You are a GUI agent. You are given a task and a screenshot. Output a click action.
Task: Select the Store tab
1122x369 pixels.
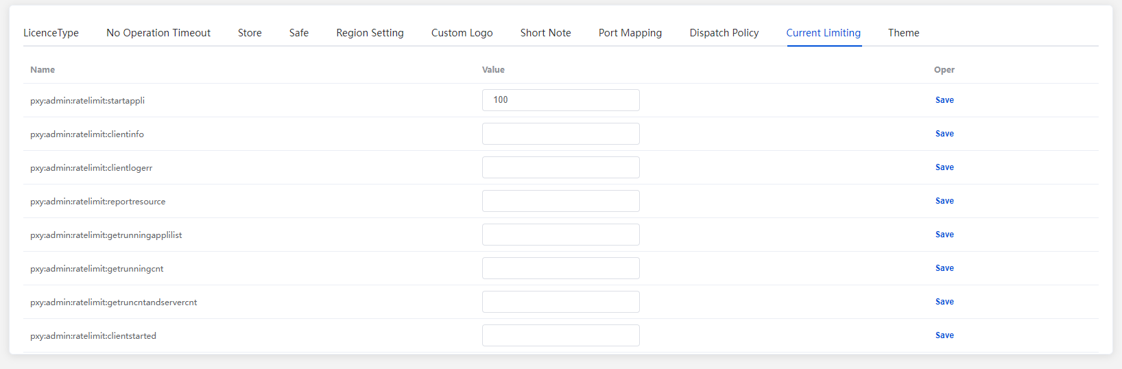(x=250, y=33)
